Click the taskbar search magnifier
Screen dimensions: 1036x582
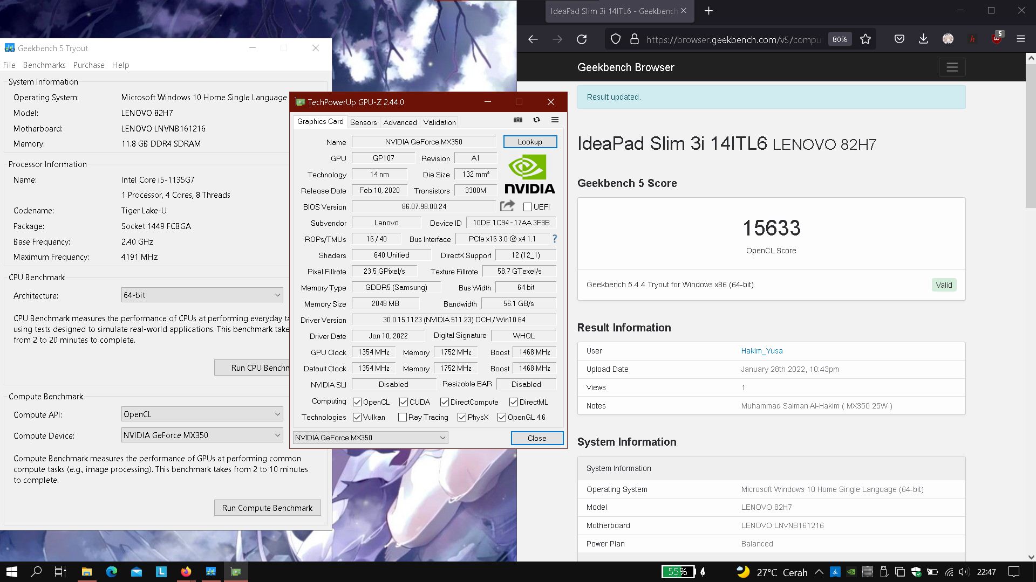[x=36, y=572]
